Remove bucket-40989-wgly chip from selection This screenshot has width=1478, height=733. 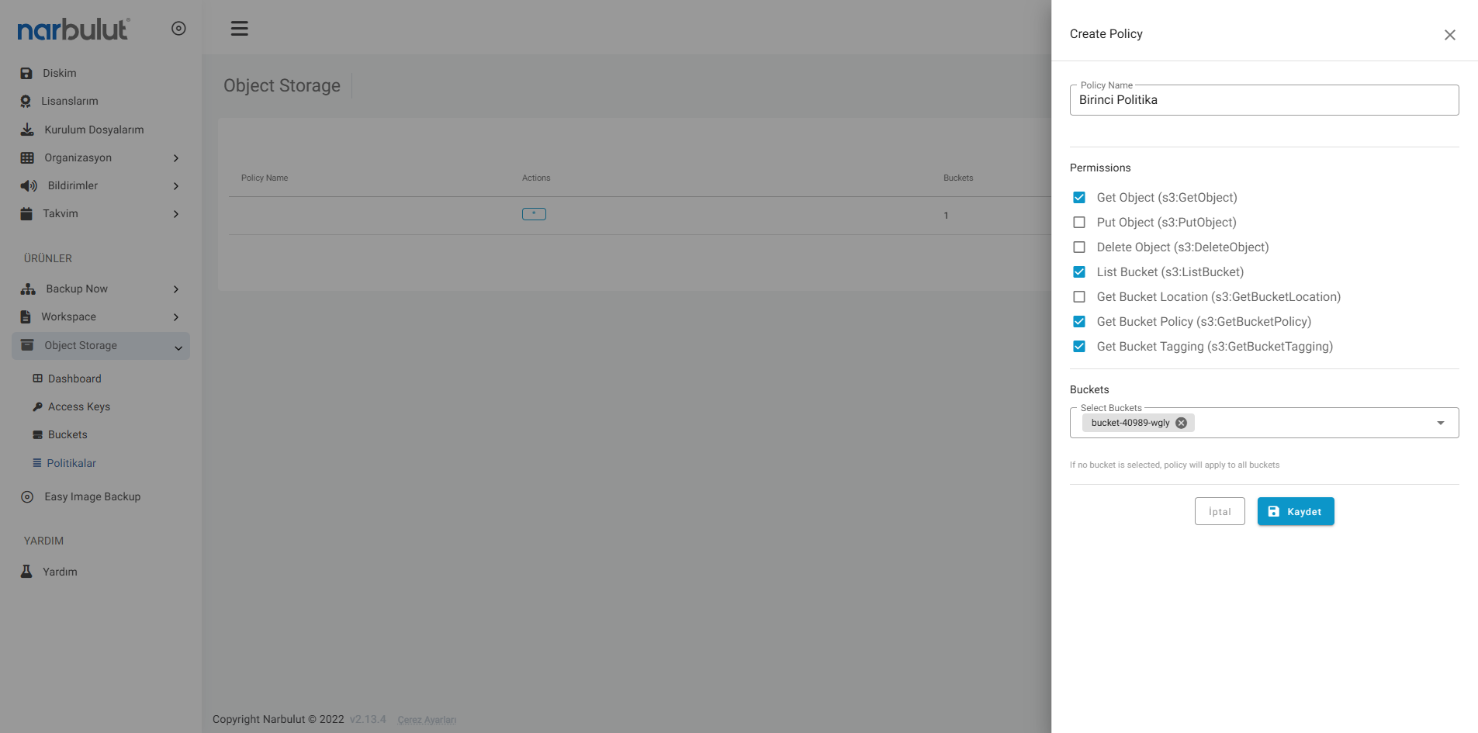tap(1181, 423)
